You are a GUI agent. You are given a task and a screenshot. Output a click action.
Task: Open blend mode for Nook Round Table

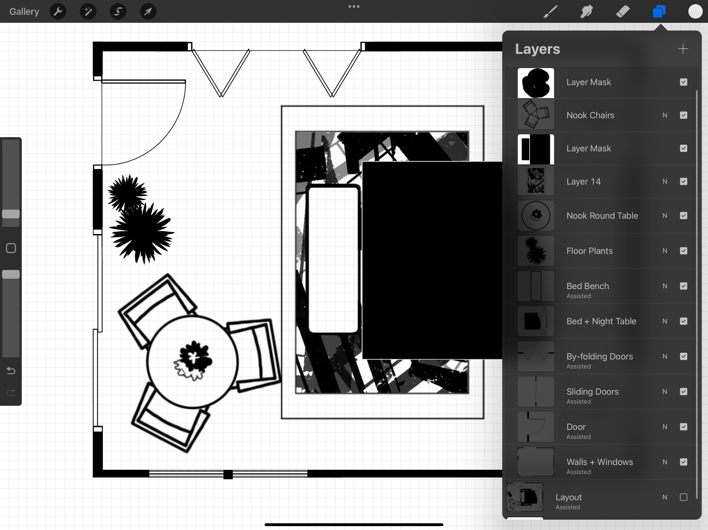(x=665, y=216)
